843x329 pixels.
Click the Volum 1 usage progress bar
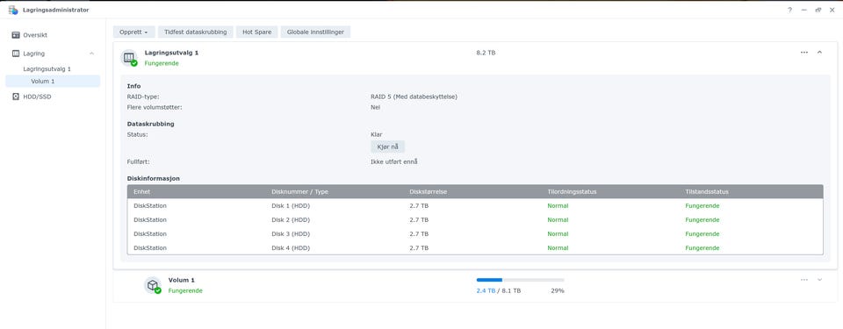(x=521, y=280)
